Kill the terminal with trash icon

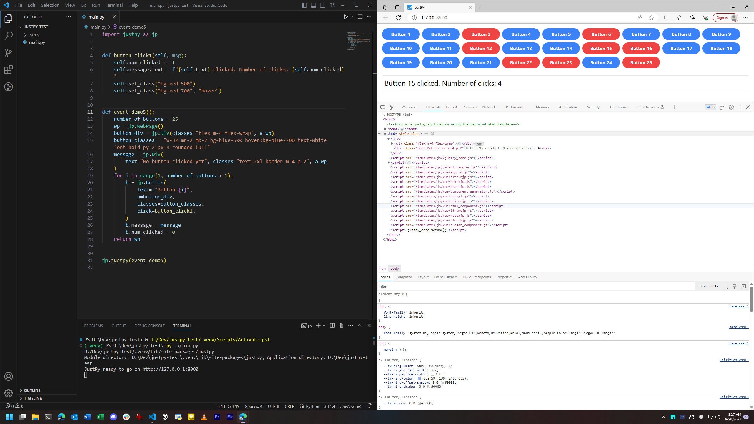(x=341, y=325)
